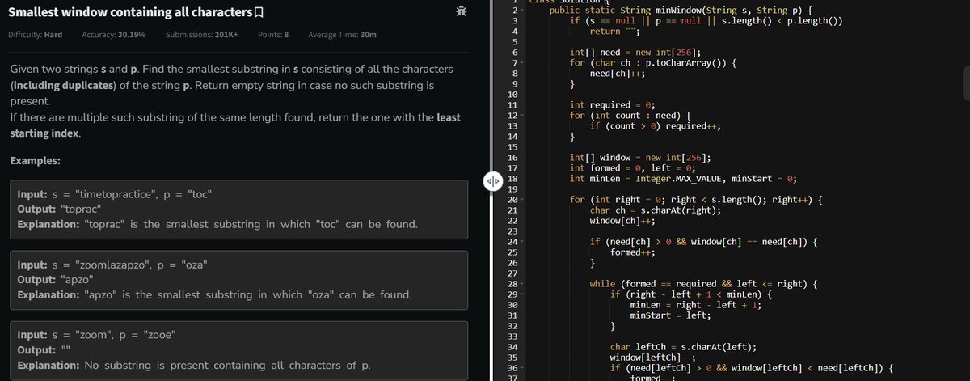
Task: Click the 'Difficulty: Hard' label
Action: tap(35, 36)
